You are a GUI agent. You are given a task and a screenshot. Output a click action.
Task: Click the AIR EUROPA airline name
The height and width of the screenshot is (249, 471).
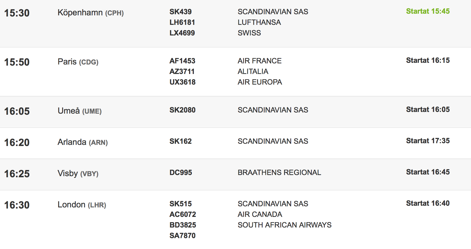pos(260,82)
